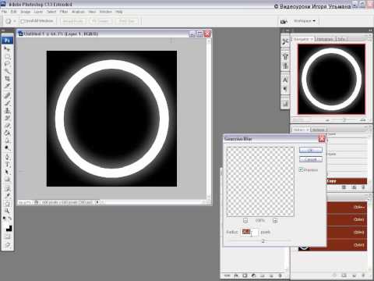Open the tool preset picker dropdown arrow
Image resolution: width=374 pixels, height=281 pixels.
tap(15, 21)
